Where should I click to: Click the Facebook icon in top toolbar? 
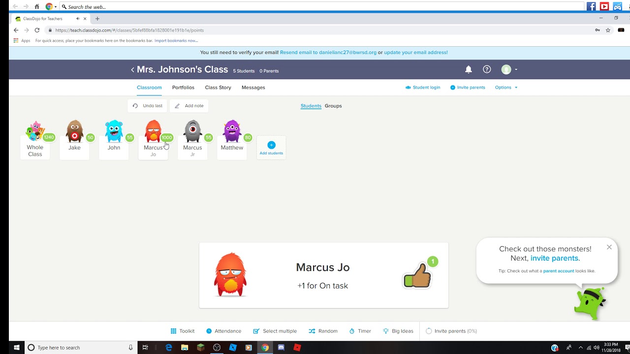591,6
